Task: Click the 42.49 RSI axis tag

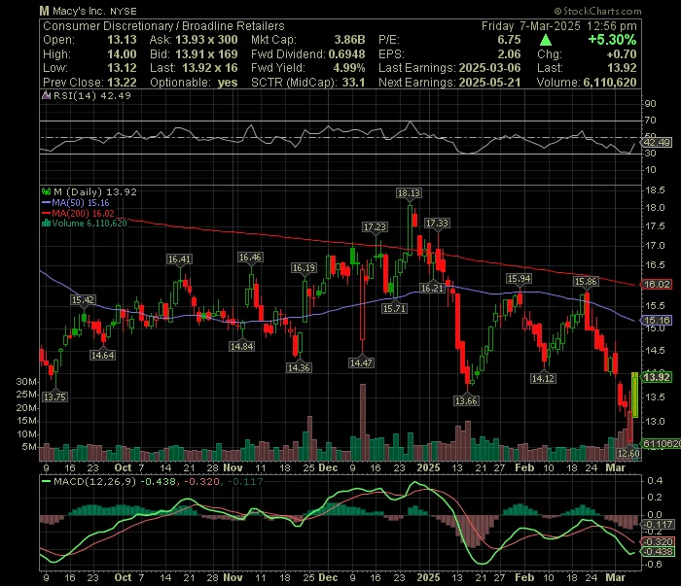Action: click(x=657, y=143)
